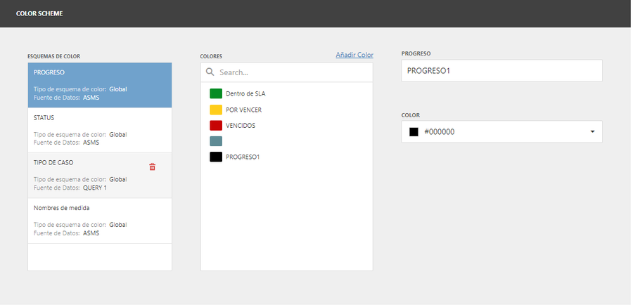This screenshot has height=307, width=633.
Task: Select the Nombres de medida scheme
Action: (x=100, y=221)
